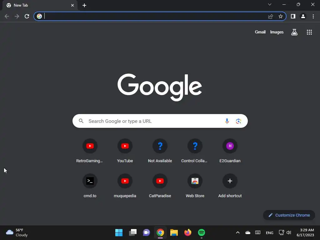Open the E2Guardian shortcut
Image resolution: width=320 pixels, height=240 pixels.
230,151
